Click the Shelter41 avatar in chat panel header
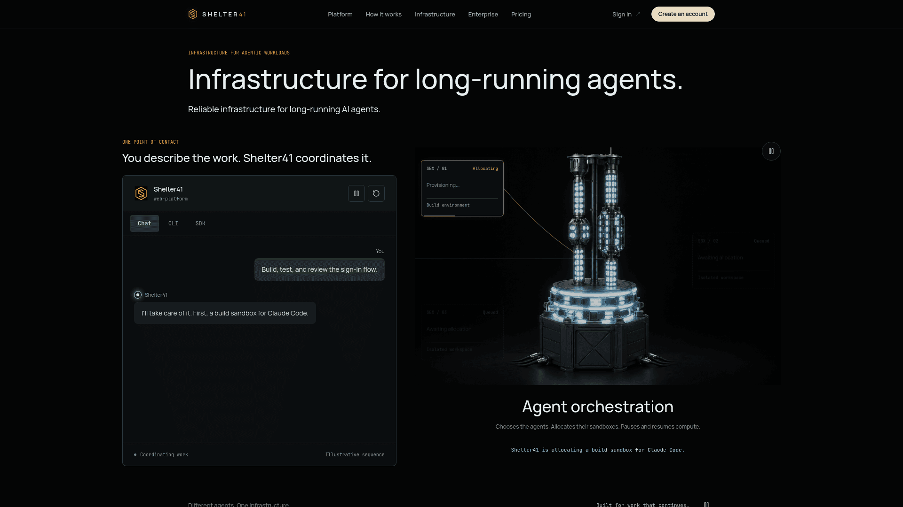 [x=141, y=193]
